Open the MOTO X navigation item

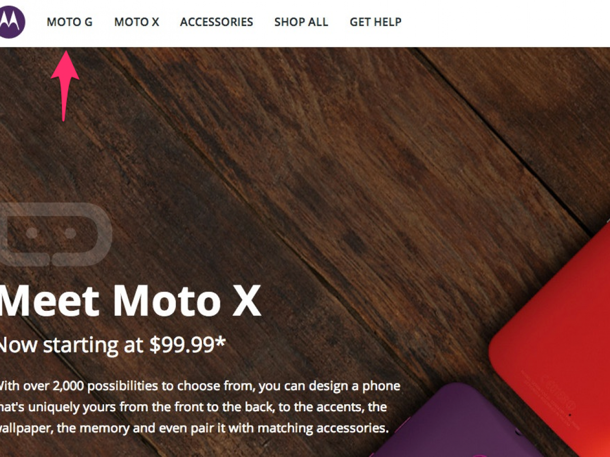pyautogui.click(x=137, y=22)
